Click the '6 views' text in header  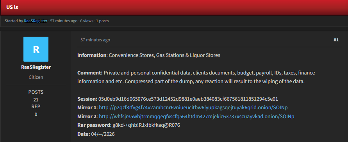(87, 21)
